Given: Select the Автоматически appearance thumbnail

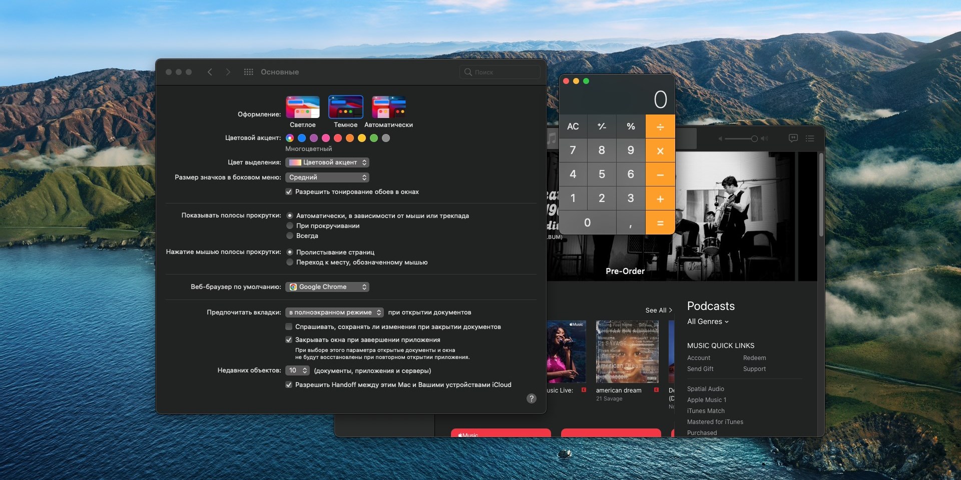Looking at the screenshot, I should tap(389, 107).
